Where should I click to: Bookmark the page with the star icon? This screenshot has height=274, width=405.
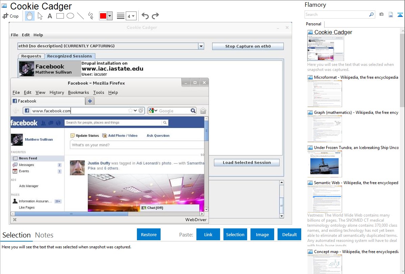click(130, 110)
